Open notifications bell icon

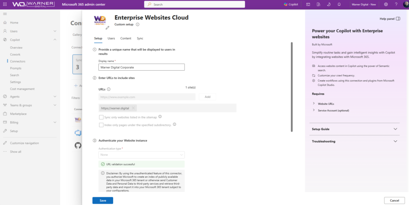339,4
